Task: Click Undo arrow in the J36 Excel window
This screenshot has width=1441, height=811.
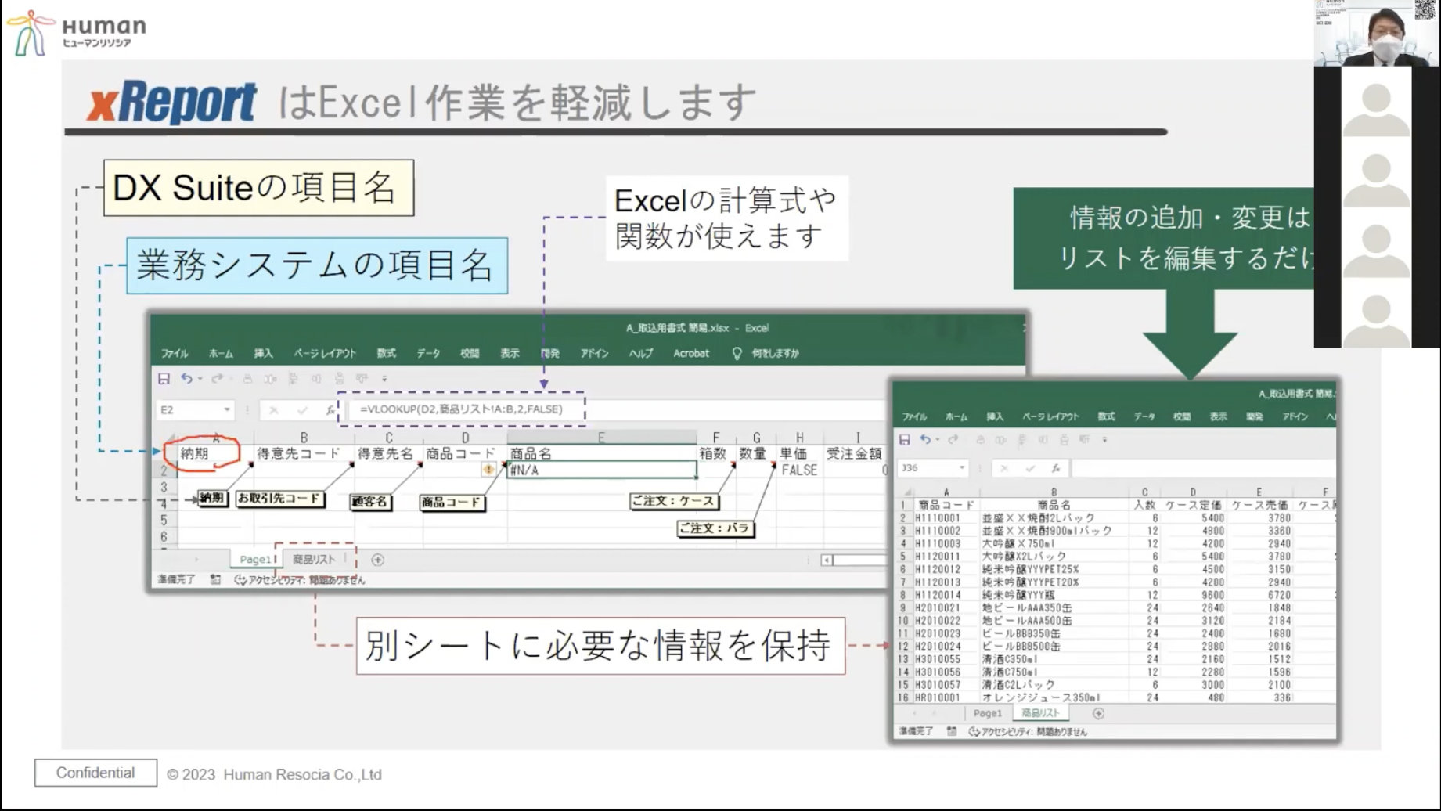Action: pyautogui.click(x=925, y=440)
